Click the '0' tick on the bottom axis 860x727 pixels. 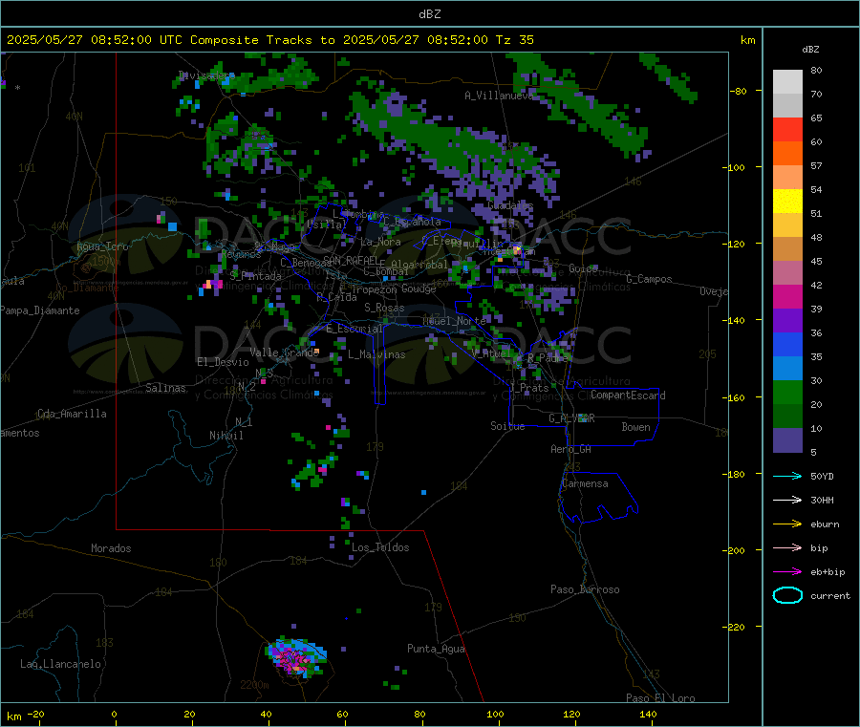(114, 714)
